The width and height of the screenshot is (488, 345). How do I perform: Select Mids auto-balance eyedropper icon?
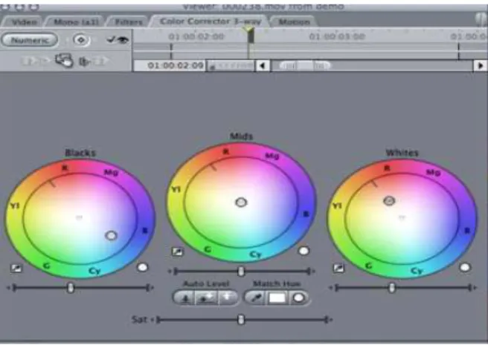click(178, 252)
